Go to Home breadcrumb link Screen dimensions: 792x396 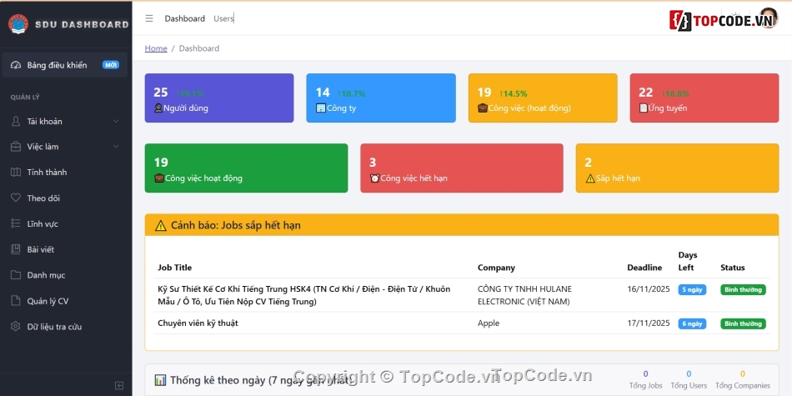click(x=156, y=48)
